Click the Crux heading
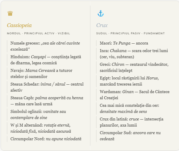This screenshot has height=151, width=179. coord(102,25)
